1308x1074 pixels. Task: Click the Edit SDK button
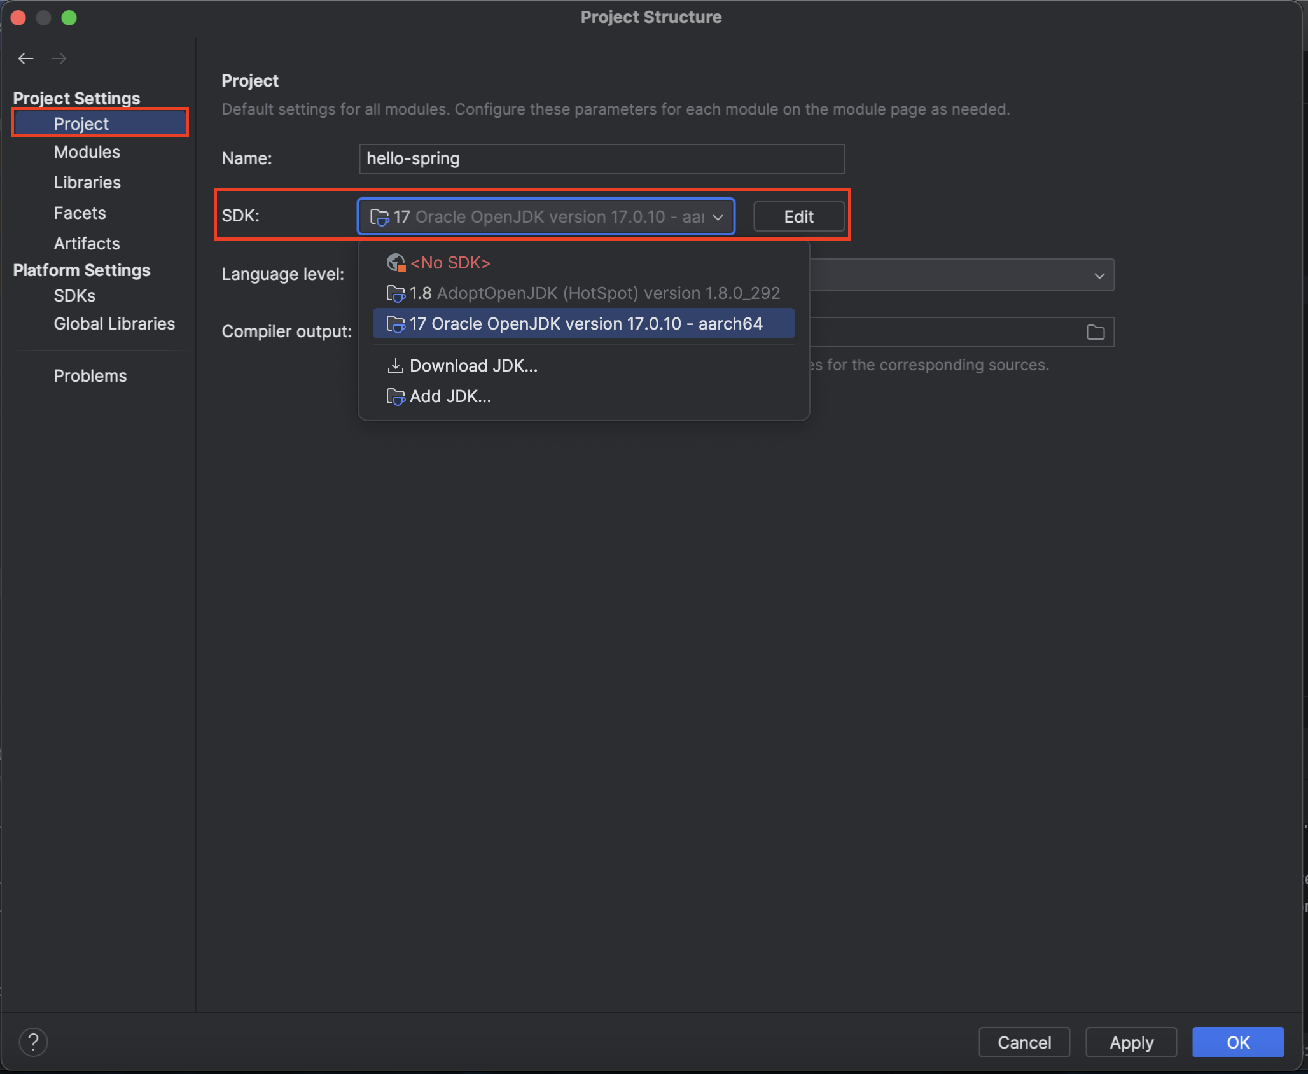[798, 217]
